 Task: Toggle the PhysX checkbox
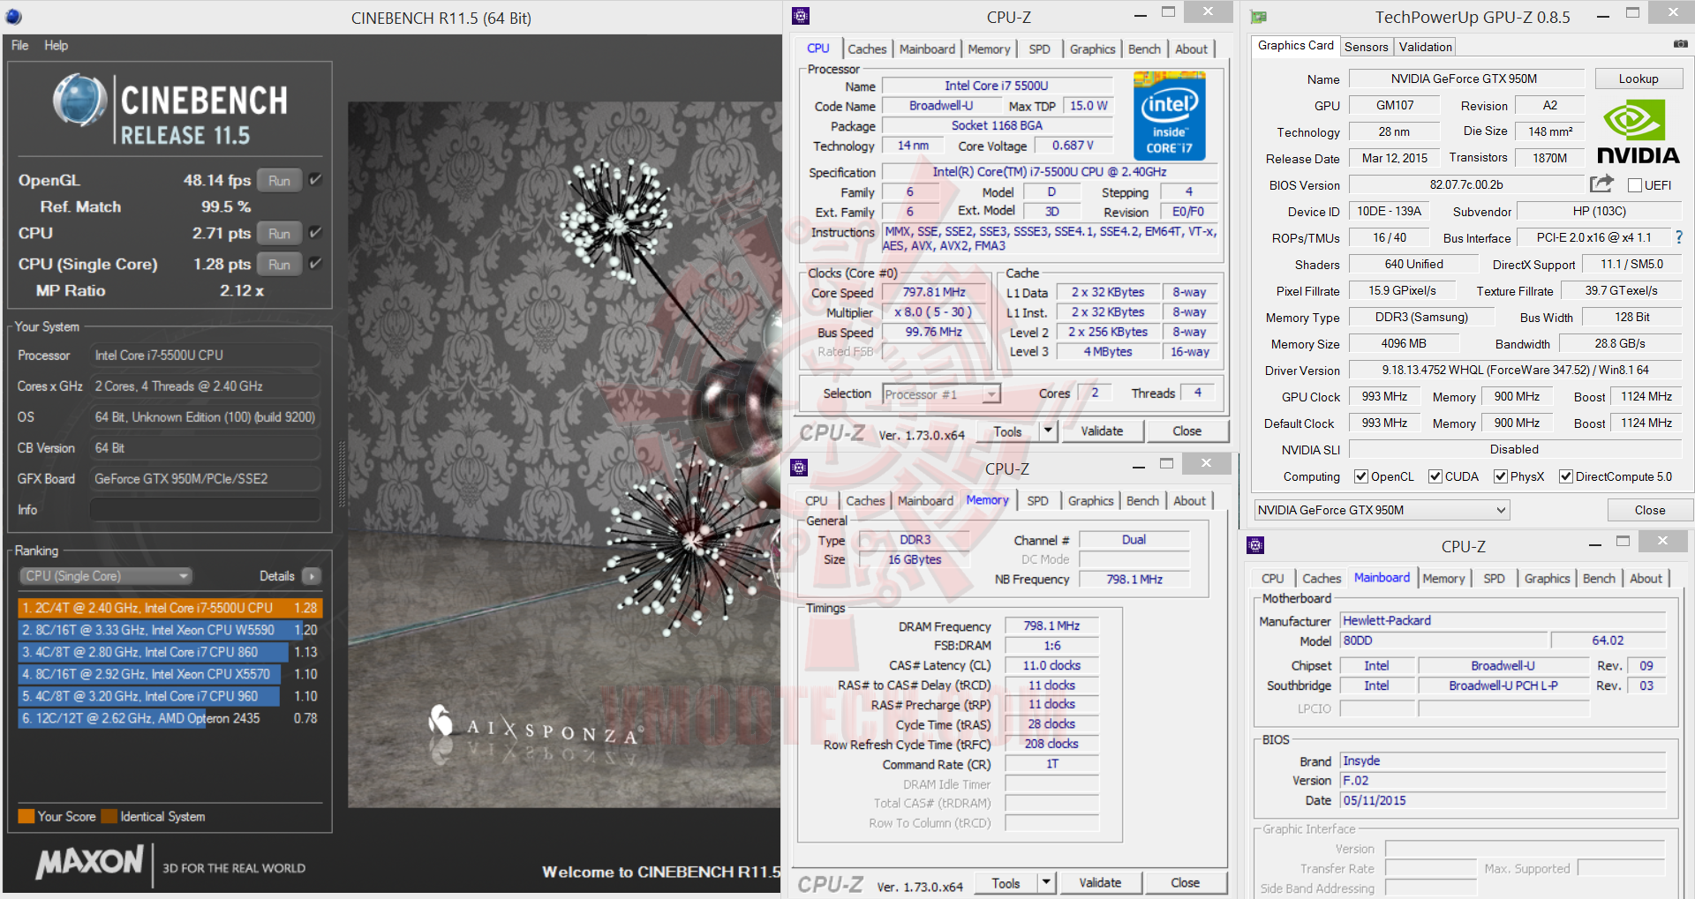tap(1501, 476)
